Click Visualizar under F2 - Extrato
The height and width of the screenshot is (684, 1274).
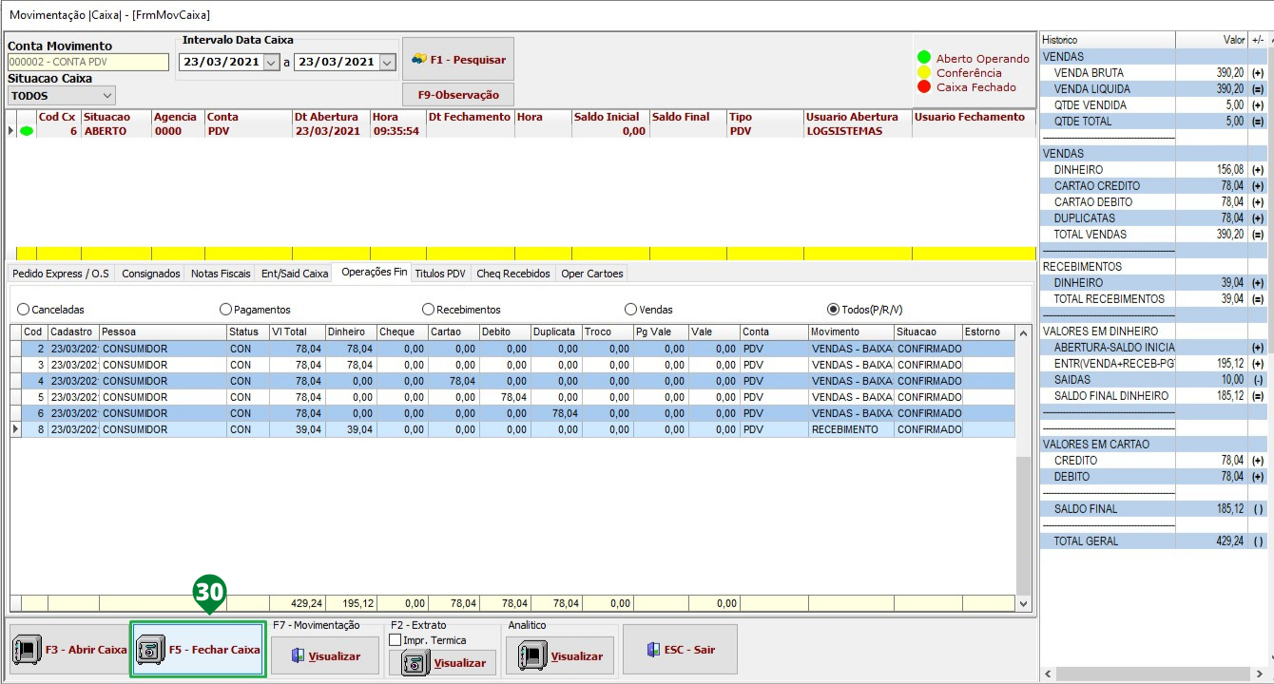(x=442, y=663)
